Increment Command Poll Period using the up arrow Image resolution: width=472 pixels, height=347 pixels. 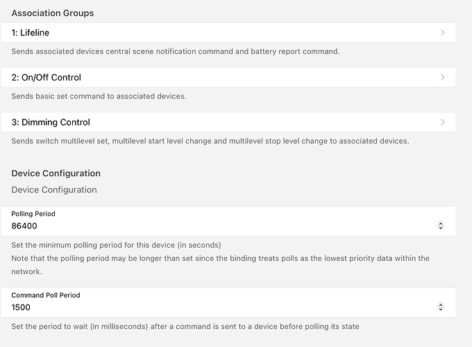point(441,305)
